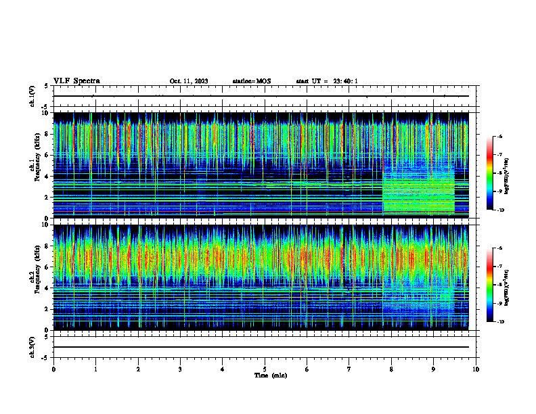Screen dimensions: 536x414
Task: Click time axis tick label "5"
Action: click(265, 369)
